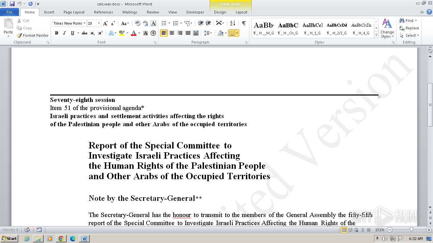
Task: Switch to the Page Layout tab
Action: (x=74, y=12)
